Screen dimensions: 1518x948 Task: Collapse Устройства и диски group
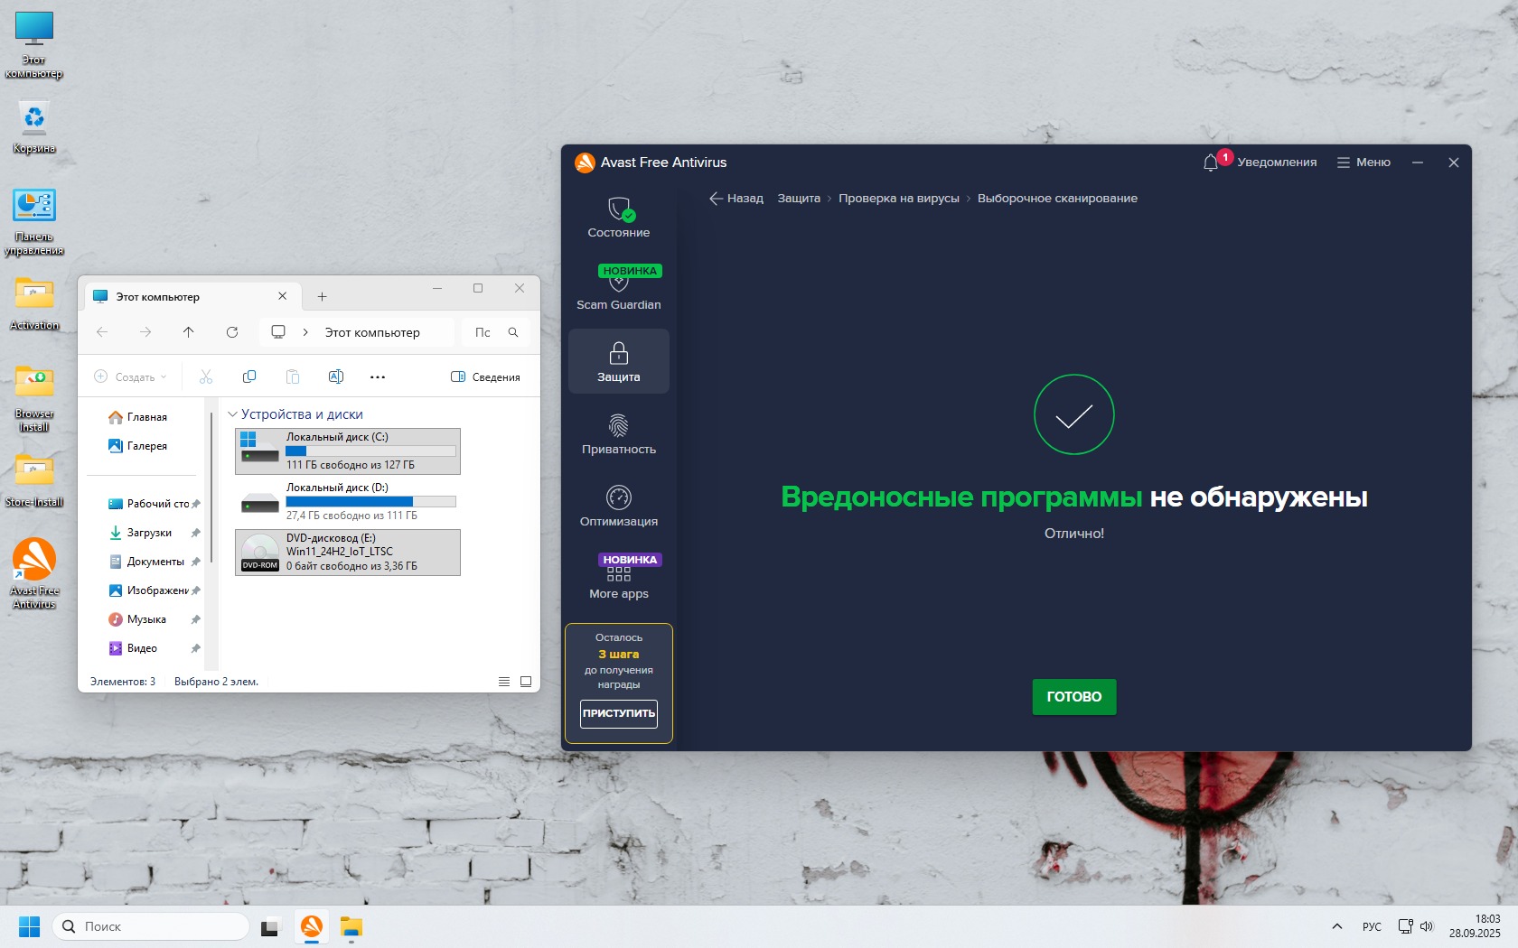point(232,414)
